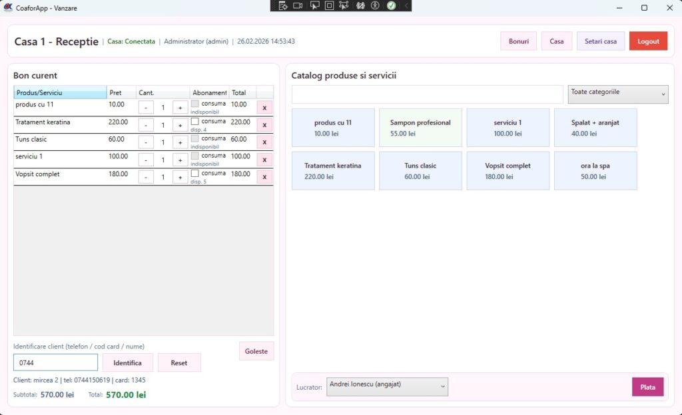Open the Bonuri section

[518, 41]
